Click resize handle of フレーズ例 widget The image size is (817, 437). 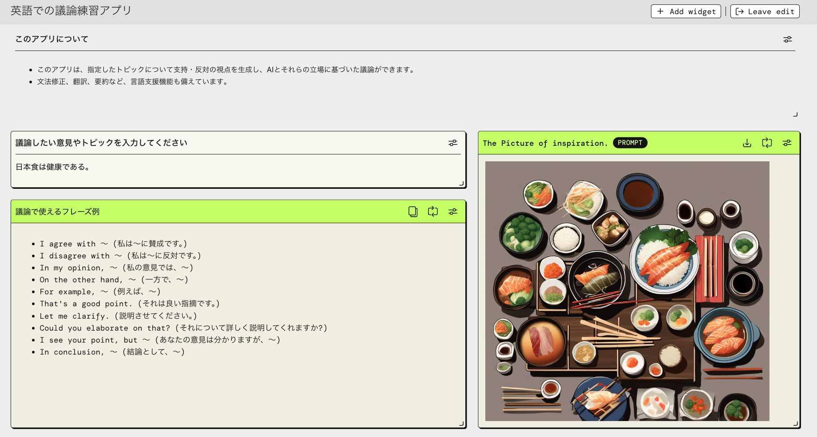tap(461, 424)
